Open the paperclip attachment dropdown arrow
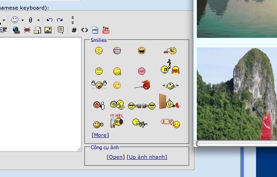Viewport: 277px width, 177px height. [38, 20]
